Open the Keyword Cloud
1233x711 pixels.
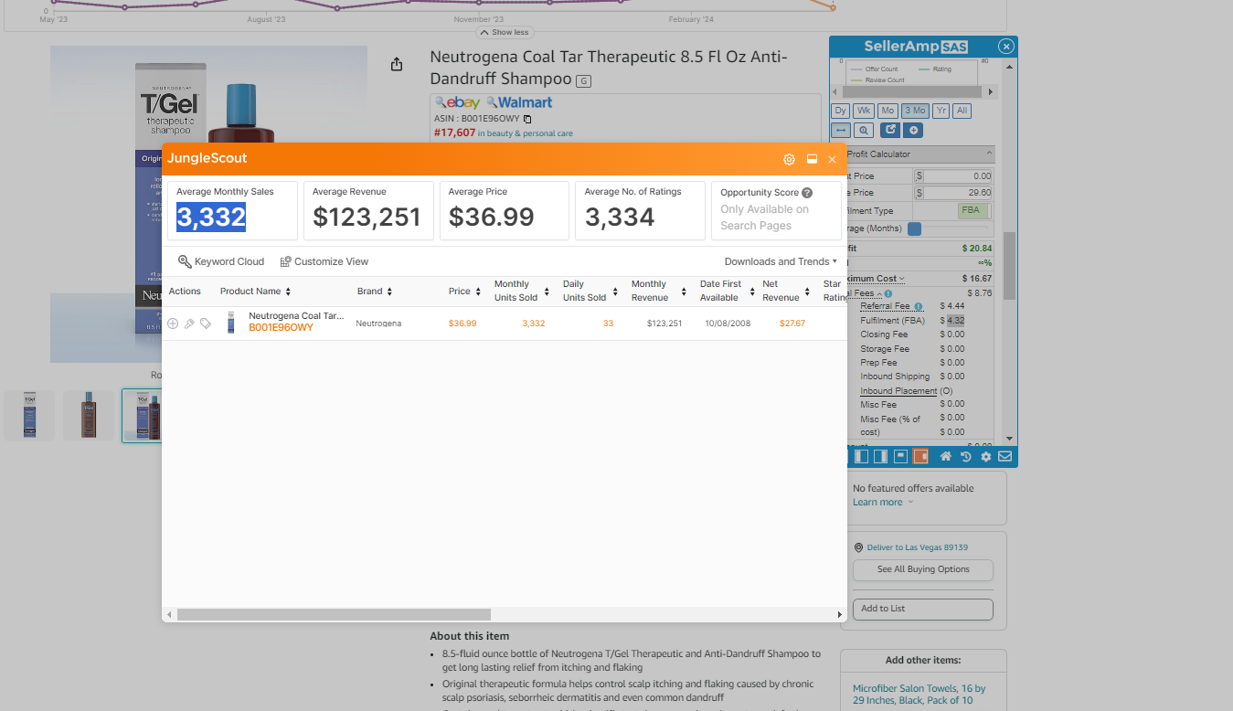point(221,261)
